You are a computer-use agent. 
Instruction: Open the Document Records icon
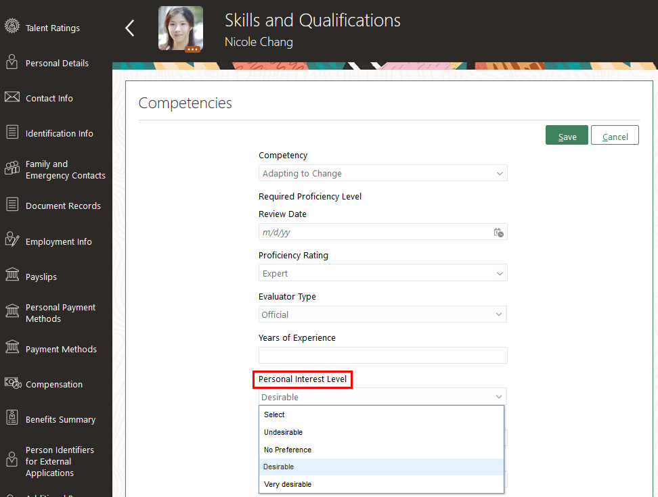coord(12,205)
